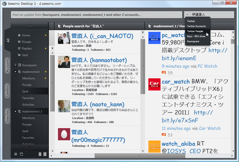Click sidebar scroll-down arrow at bottom

[30, 147]
